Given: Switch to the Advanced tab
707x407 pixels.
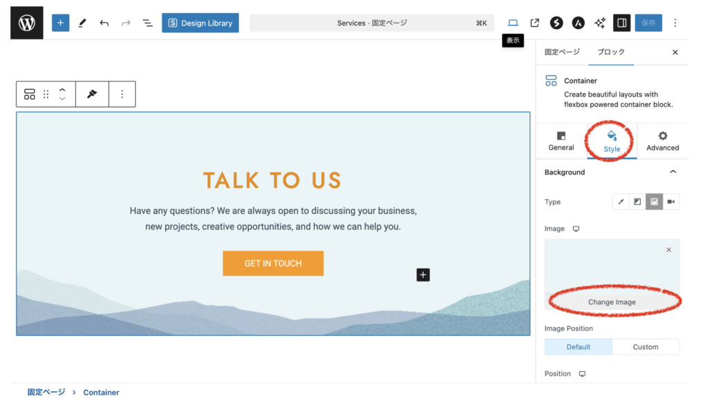Looking at the screenshot, I should [662, 141].
